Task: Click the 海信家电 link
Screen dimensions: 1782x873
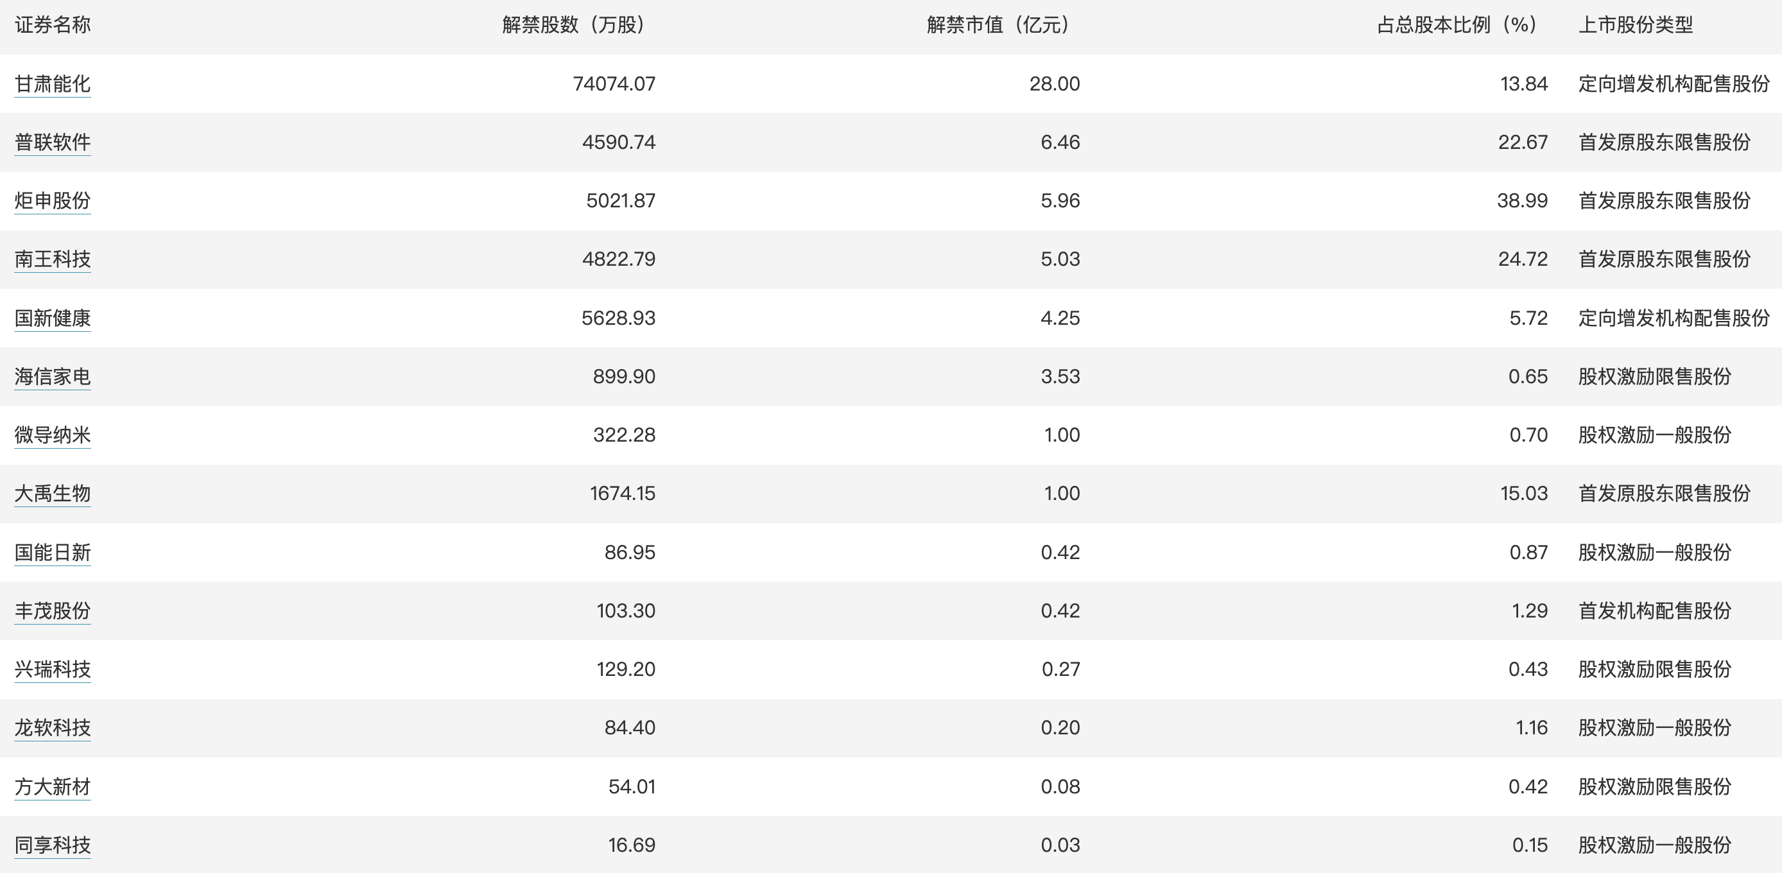Action: pos(53,376)
